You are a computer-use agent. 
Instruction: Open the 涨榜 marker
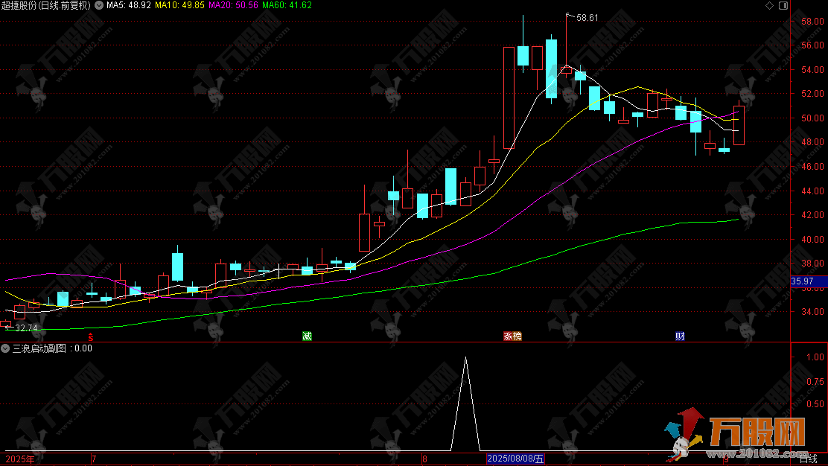tap(512, 336)
